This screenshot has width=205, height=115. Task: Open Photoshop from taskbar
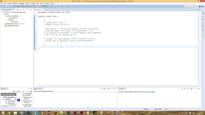(68, 113)
